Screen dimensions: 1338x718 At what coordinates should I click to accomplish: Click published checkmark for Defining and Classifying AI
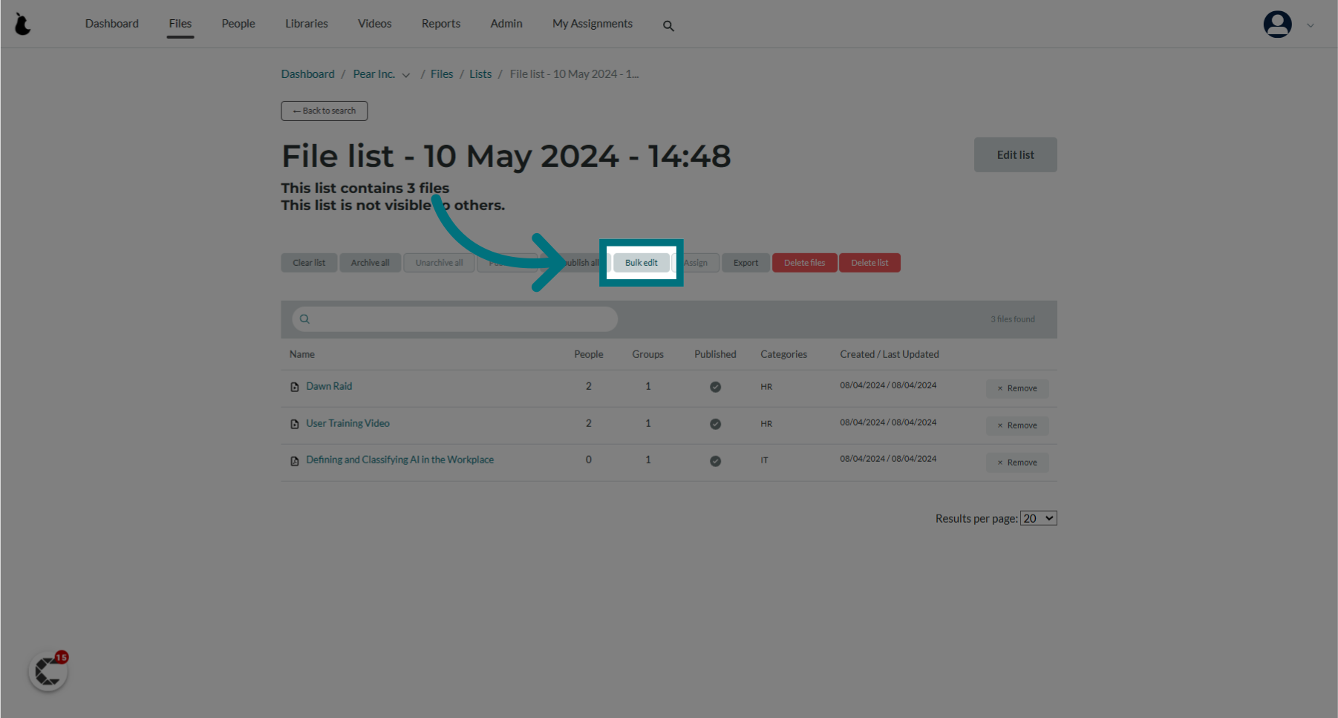(x=715, y=461)
